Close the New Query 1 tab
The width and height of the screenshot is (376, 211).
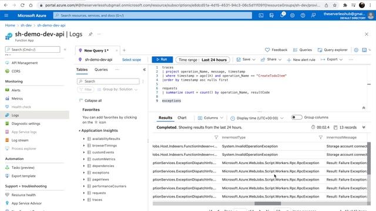pyautogui.click(x=116, y=50)
